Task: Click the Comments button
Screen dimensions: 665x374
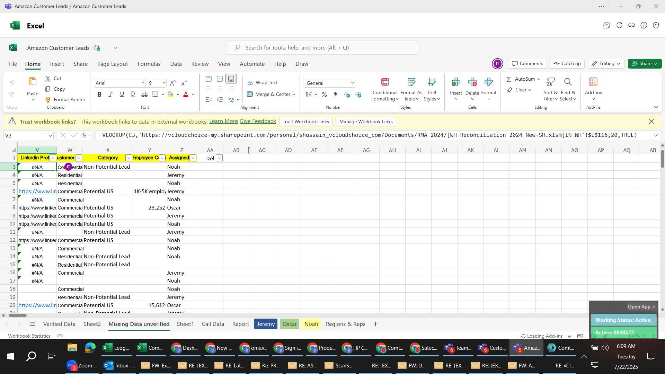Action: [x=527, y=63]
